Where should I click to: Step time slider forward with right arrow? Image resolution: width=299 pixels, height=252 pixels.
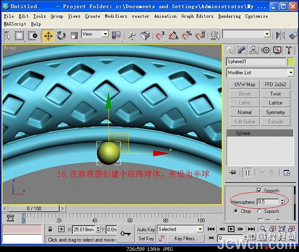(x=62, y=209)
